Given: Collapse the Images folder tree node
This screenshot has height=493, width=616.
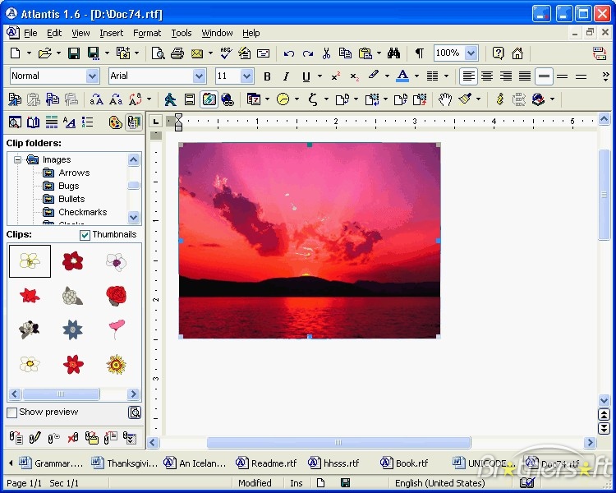Looking at the screenshot, I should [x=16, y=159].
